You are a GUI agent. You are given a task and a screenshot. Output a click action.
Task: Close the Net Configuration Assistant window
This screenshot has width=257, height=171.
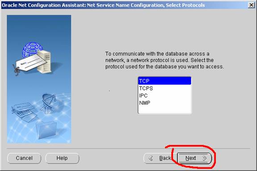point(251,5)
